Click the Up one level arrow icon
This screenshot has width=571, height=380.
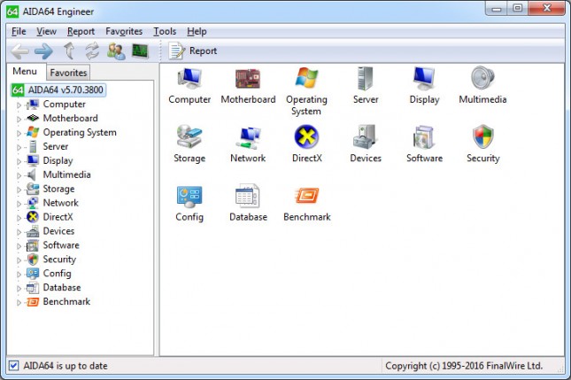click(x=69, y=50)
